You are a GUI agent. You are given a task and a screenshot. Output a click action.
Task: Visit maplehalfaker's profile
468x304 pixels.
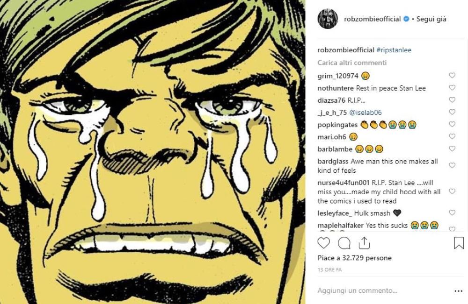click(340, 225)
